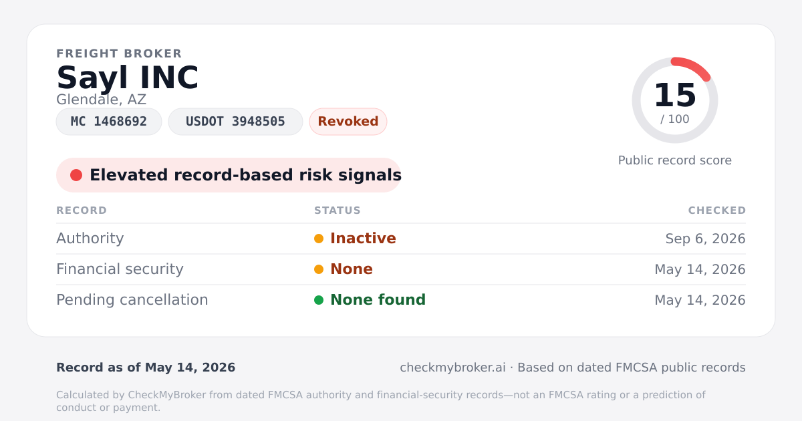Click the CHECKED column header

point(717,210)
